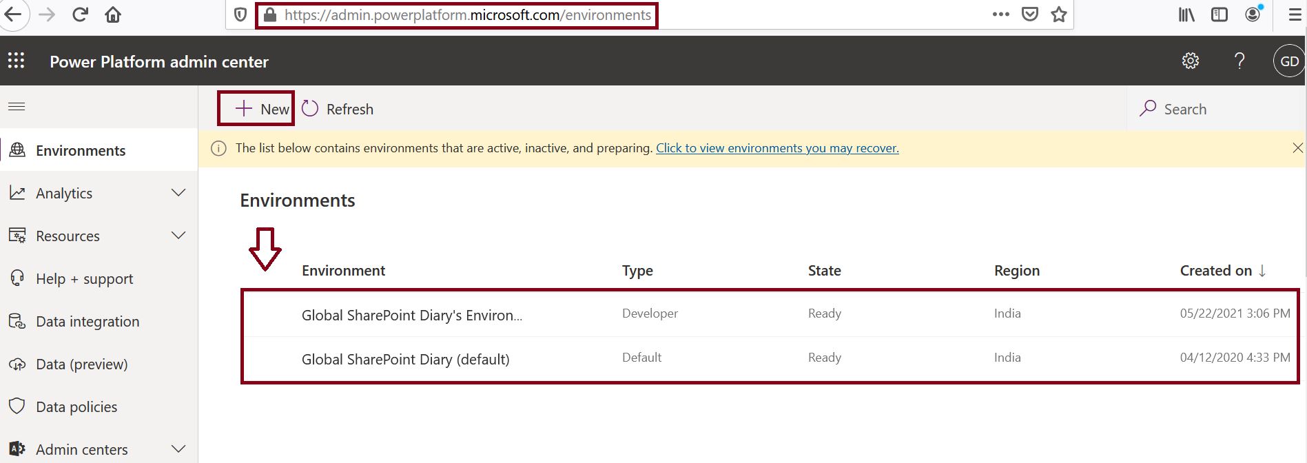The width and height of the screenshot is (1307, 463).
Task: Open Help + support in the sidebar
Action: pos(84,279)
